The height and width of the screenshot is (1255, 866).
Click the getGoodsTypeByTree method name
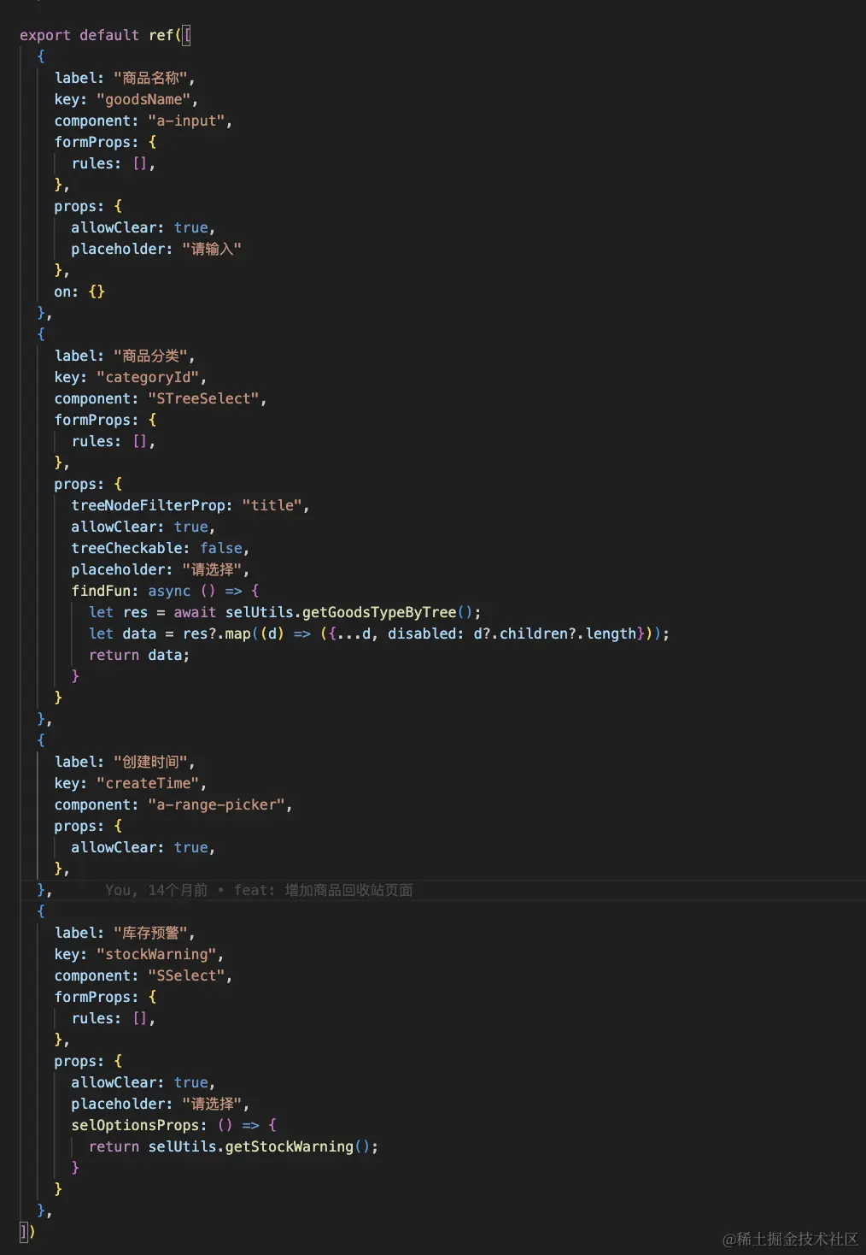[x=379, y=612]
